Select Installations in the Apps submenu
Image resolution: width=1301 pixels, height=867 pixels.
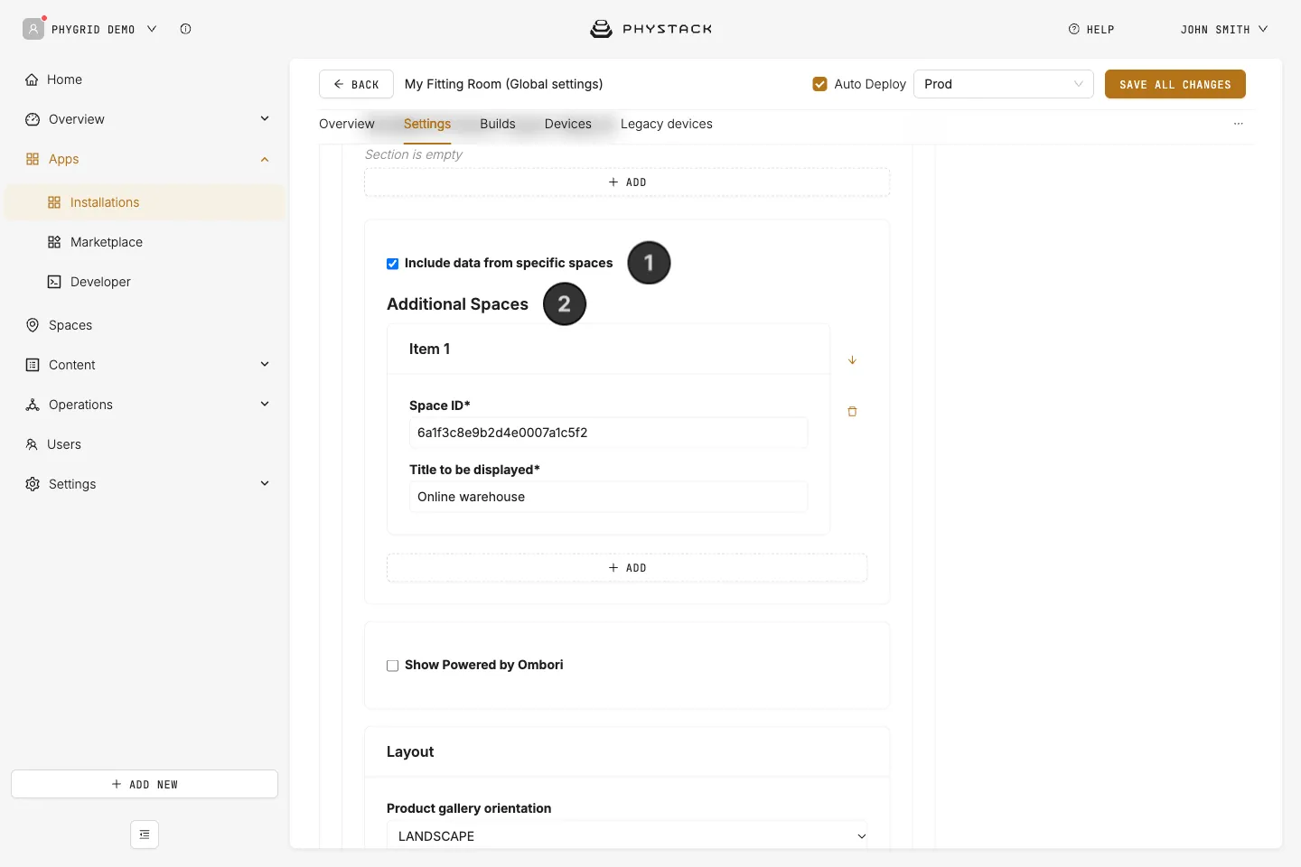point(145,202)
